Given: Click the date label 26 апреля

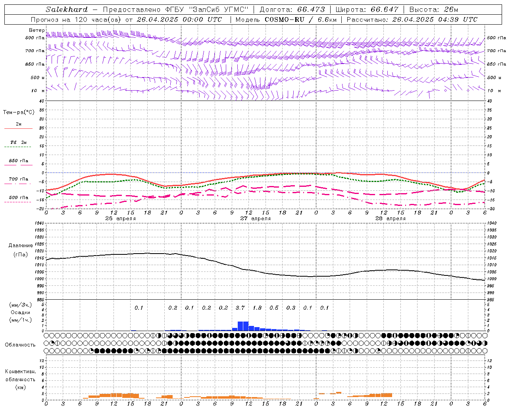Looking at the screenshot, I should coord(120,219).
